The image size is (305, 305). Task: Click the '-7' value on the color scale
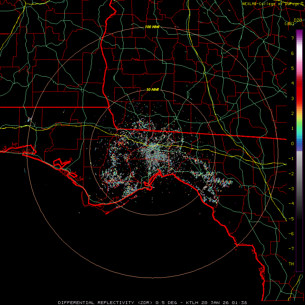click(x=291, y=249)
